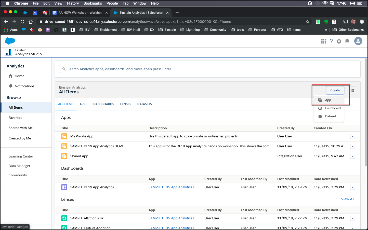The width and height of the screenshot is (368, 230).
Task: Click the Einstein Analytics Studio chart icon
Action: tap(9, 52)
